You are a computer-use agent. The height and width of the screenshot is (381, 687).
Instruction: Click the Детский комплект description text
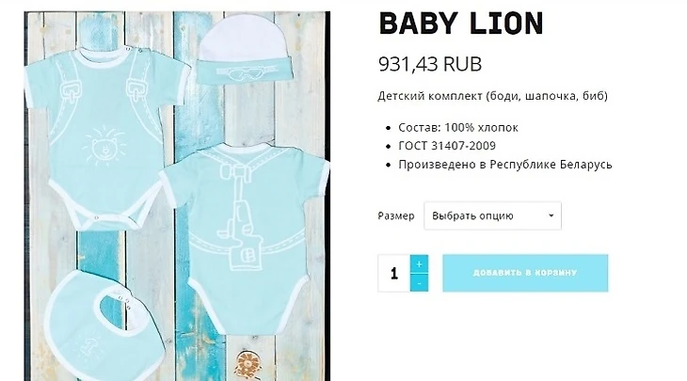tap(492, 96)
